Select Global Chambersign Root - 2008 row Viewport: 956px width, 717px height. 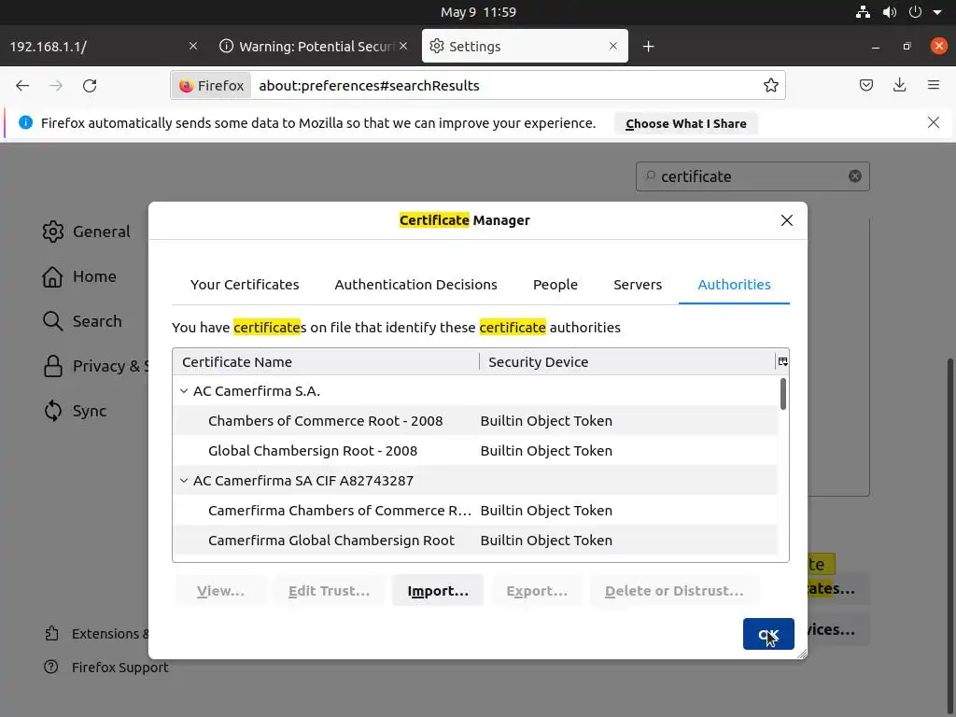(x=475, y=451)
